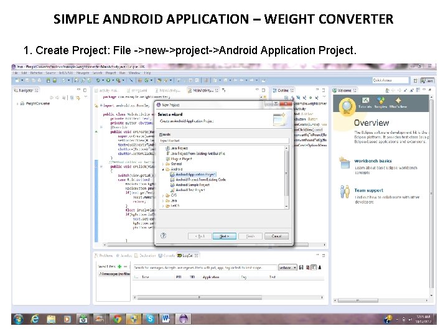Click the Open Perspective icon
The image size is (448, 336).
tap(415, 81)
